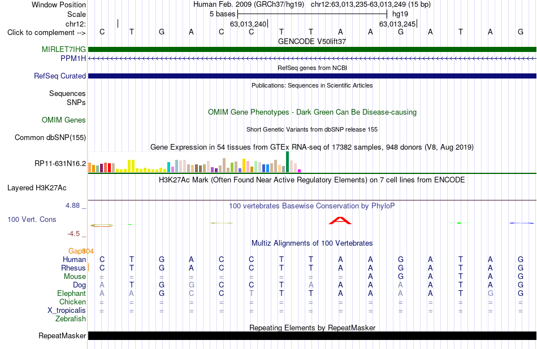Click the 63,013,245 position marker
The image size is (537, 349).
(x=397, y=24)
